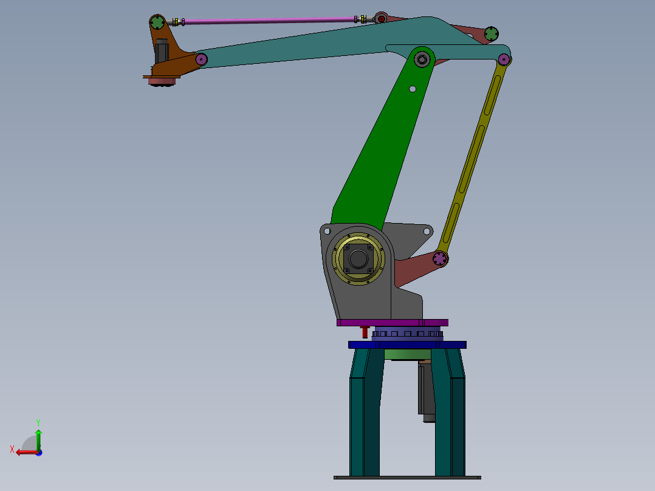The height and width of the screenshot is (491, 655).
Task: Select the right mounting hole of grey housing
Action: [x=427, y=231]
